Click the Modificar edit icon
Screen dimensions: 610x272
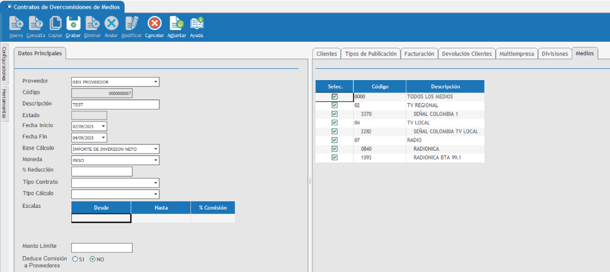point(131,24)
